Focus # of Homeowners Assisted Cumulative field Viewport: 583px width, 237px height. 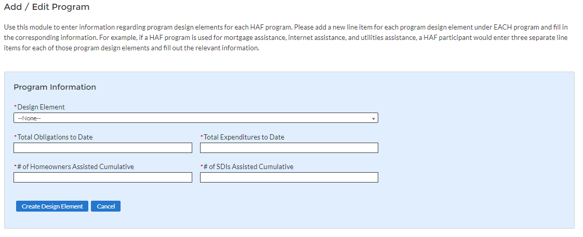103,177
